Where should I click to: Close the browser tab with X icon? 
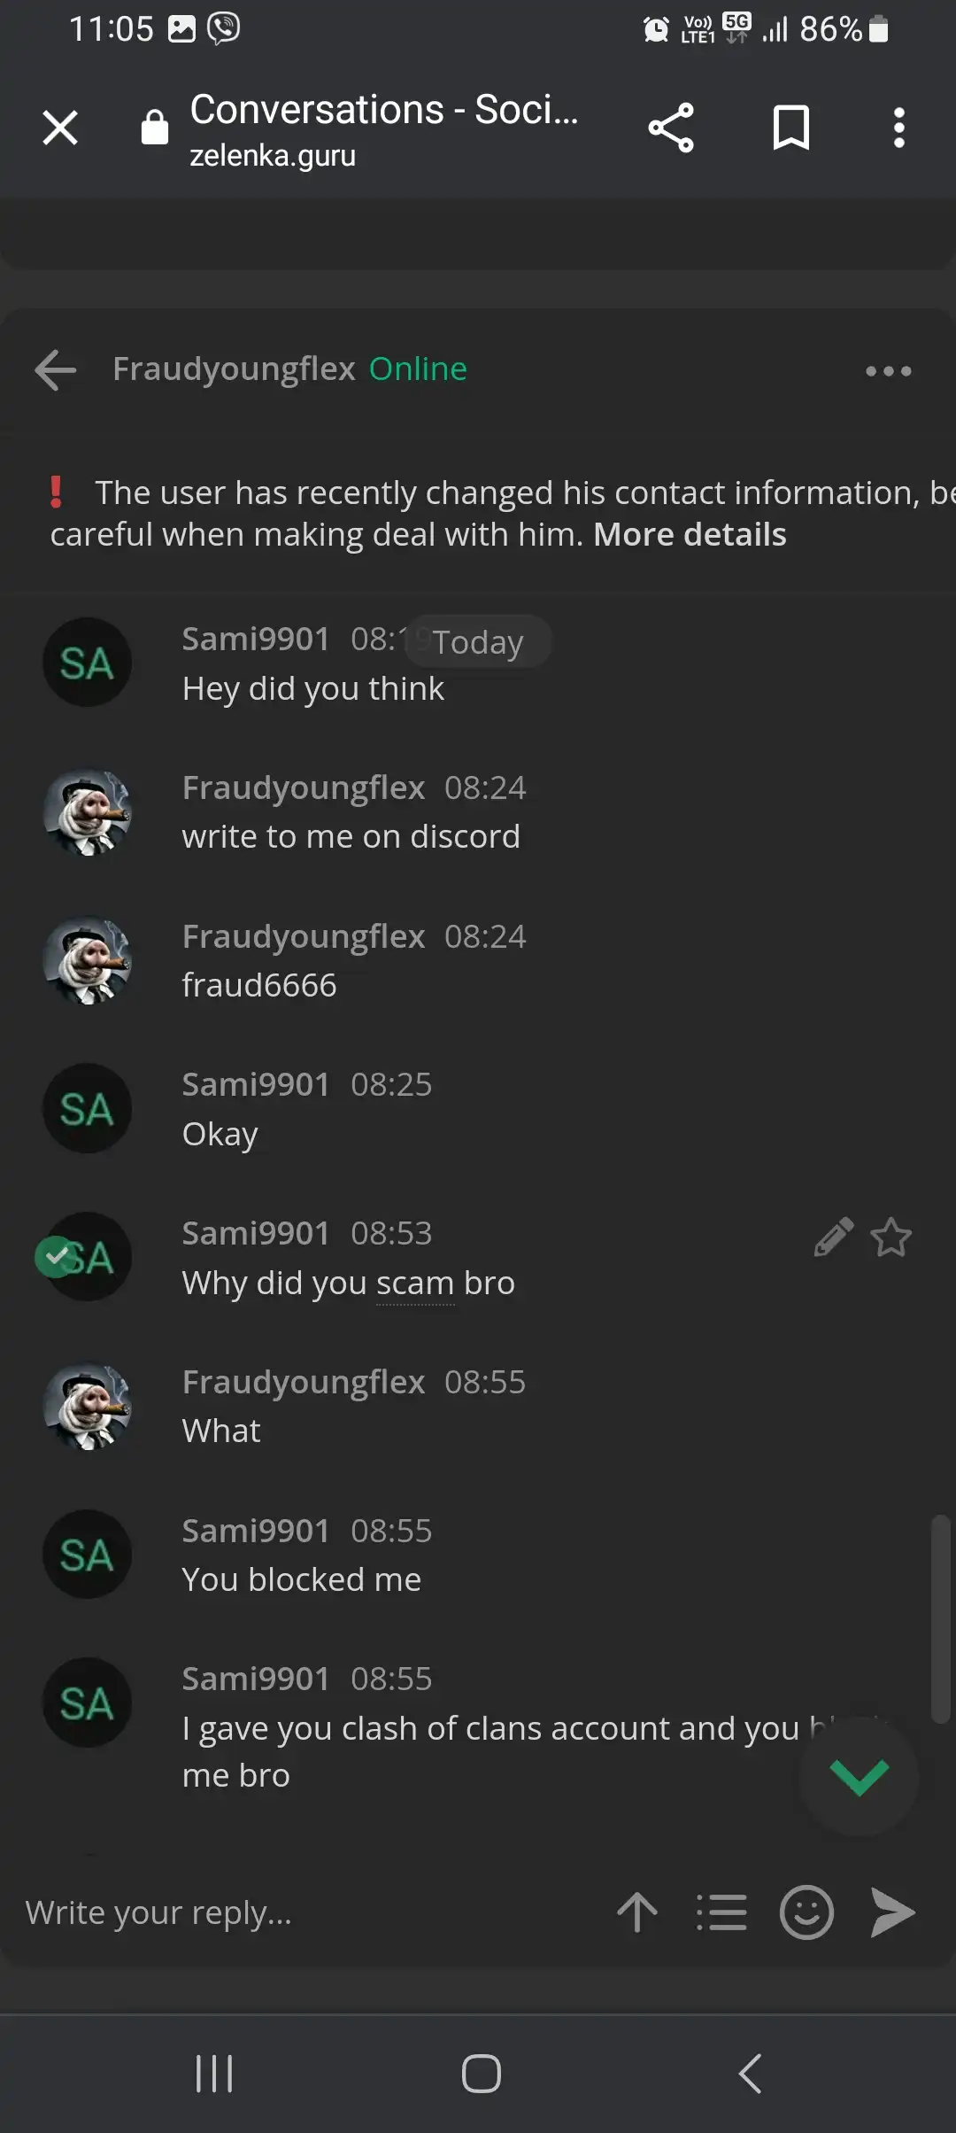pyautogui.click(x=60, y=128)
